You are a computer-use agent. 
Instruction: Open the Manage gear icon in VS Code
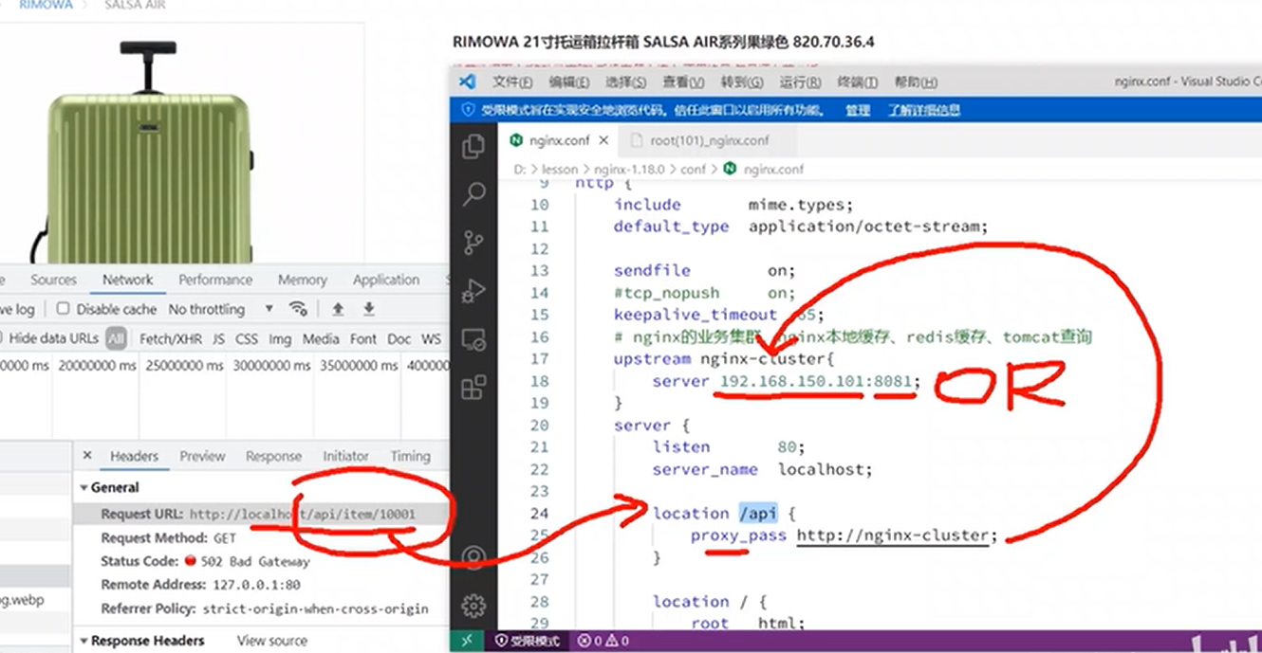coord(473,605)
